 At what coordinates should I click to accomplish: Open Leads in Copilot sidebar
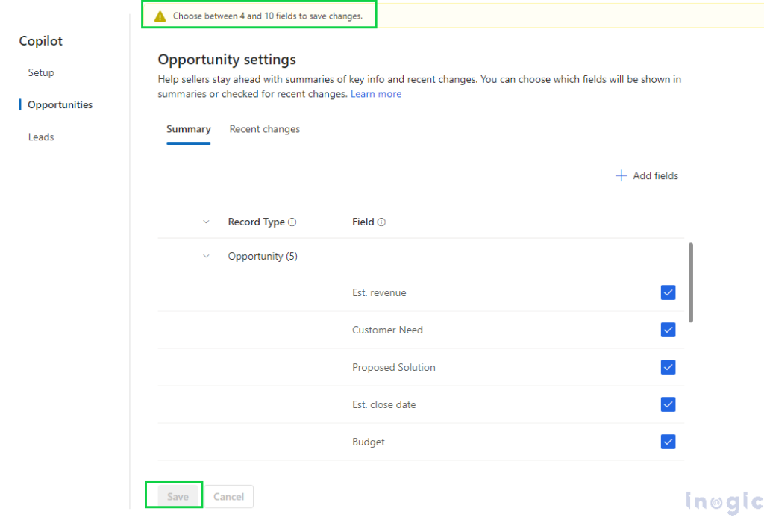(41, 137)
